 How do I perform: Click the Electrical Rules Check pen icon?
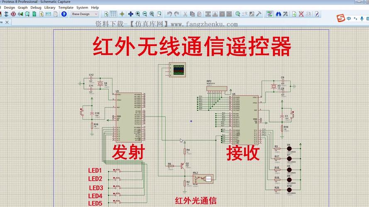(317, 14)
